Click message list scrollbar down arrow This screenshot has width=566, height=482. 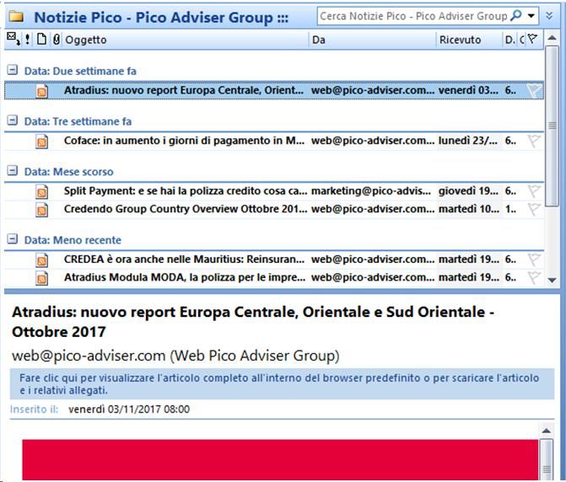click(552, 280)
